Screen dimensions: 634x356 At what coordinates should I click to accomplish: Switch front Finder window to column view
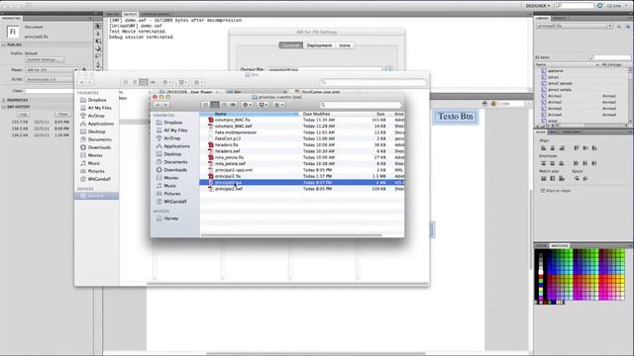pyautogui.click(x=224, y=105)
